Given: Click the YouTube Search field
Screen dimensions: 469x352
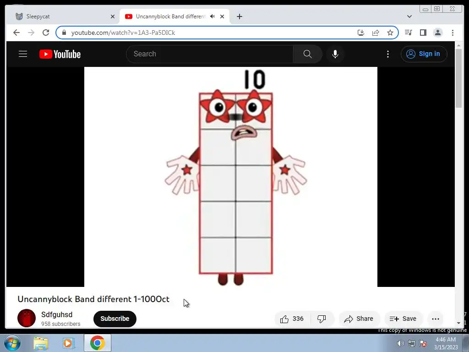Looking at the screenshot, I should point(210,54).
